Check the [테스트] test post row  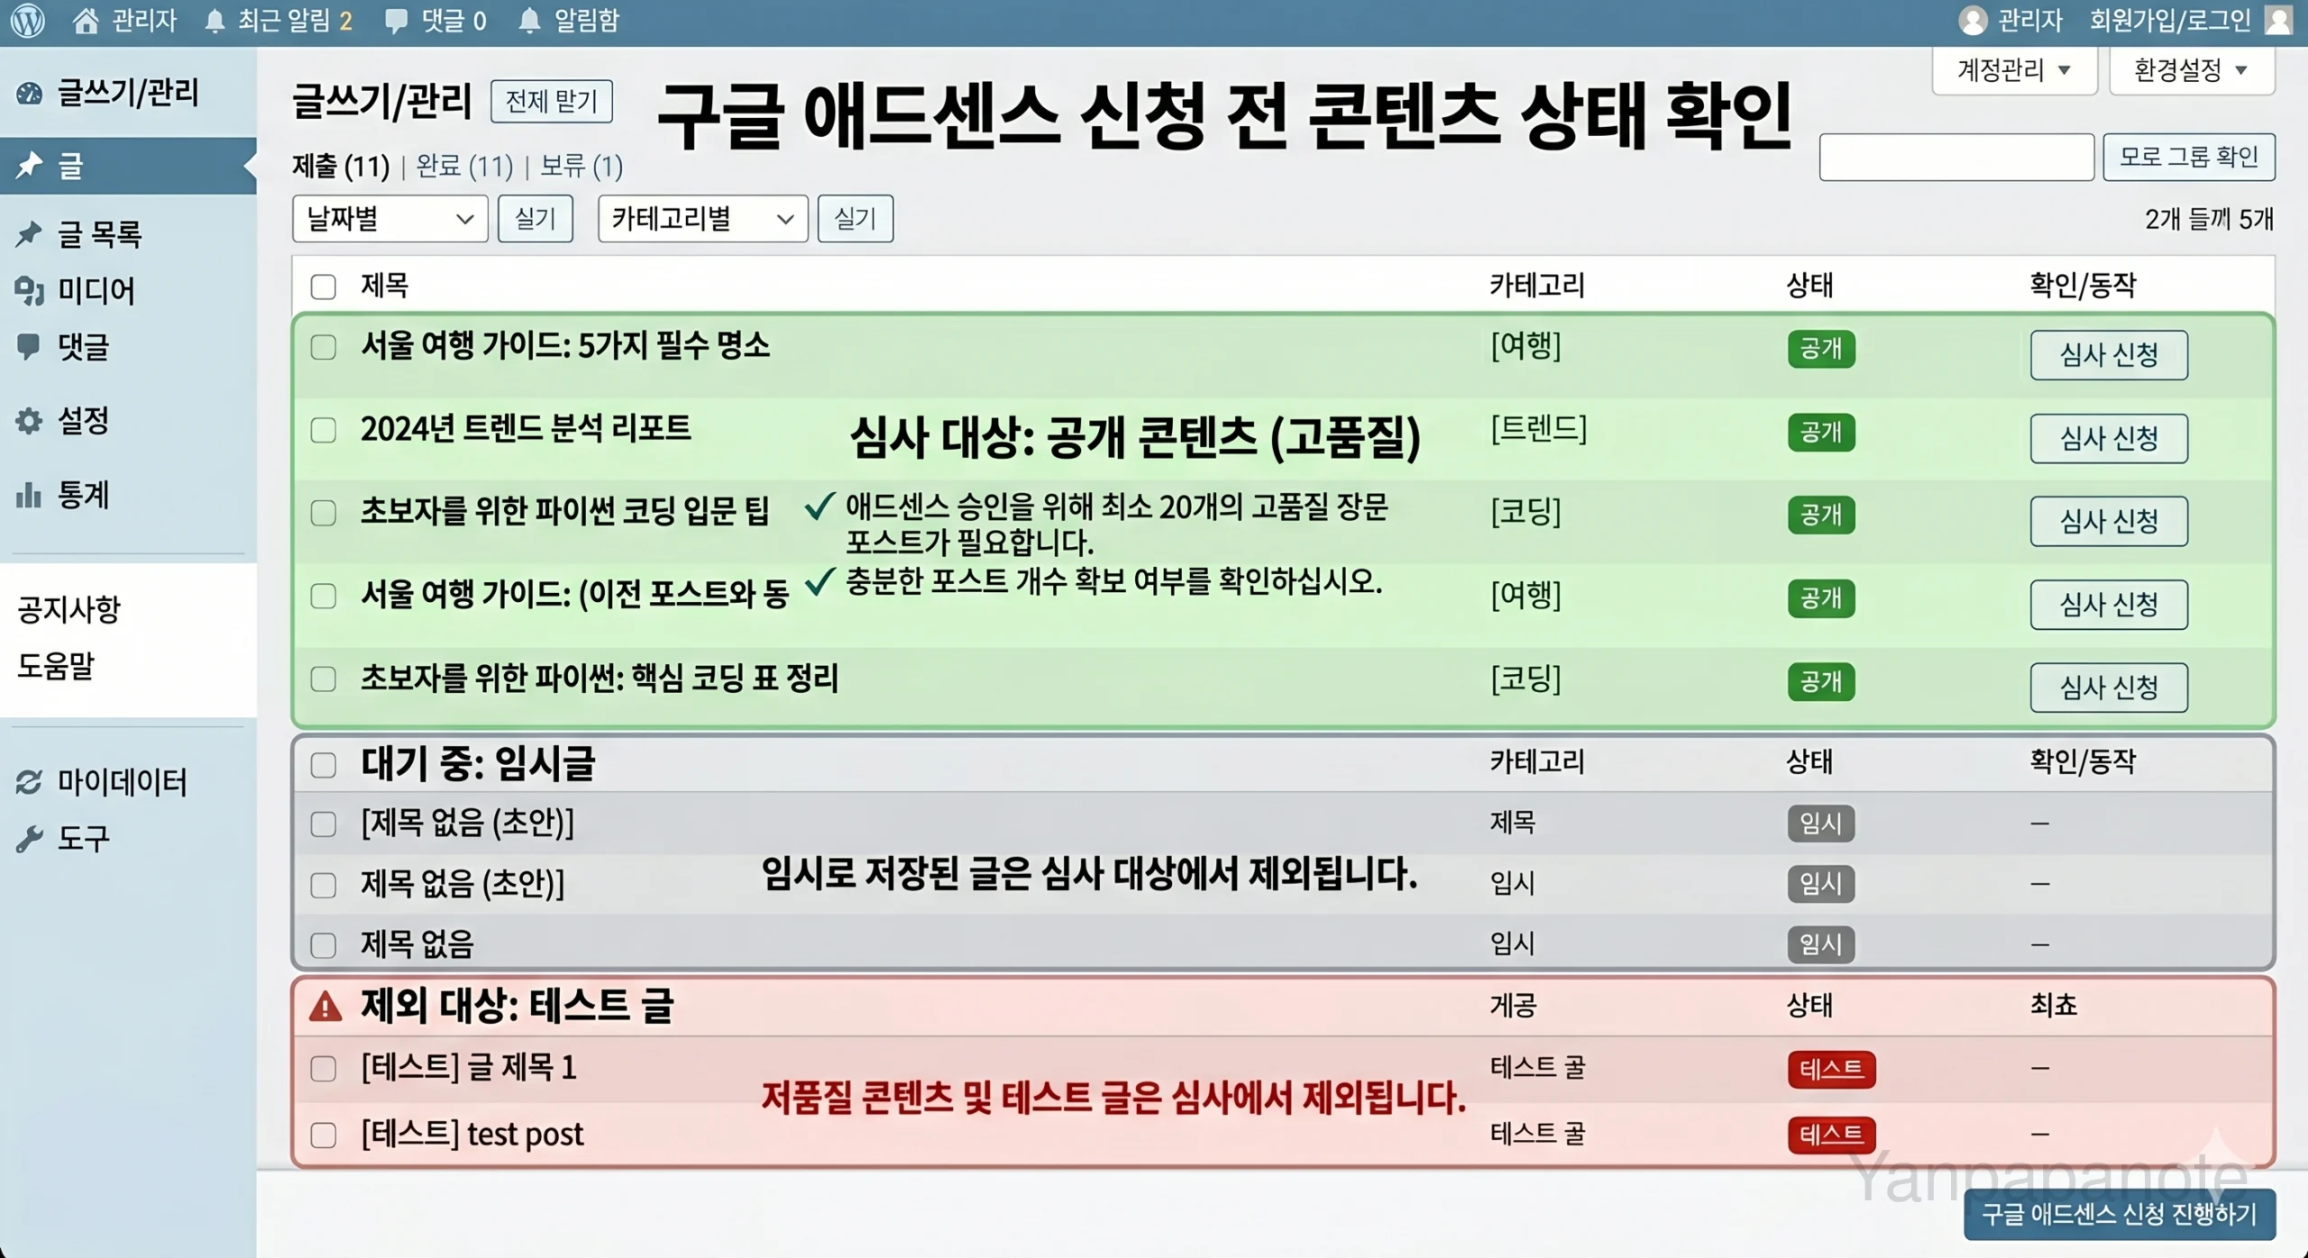click(x=323, y=1135)
